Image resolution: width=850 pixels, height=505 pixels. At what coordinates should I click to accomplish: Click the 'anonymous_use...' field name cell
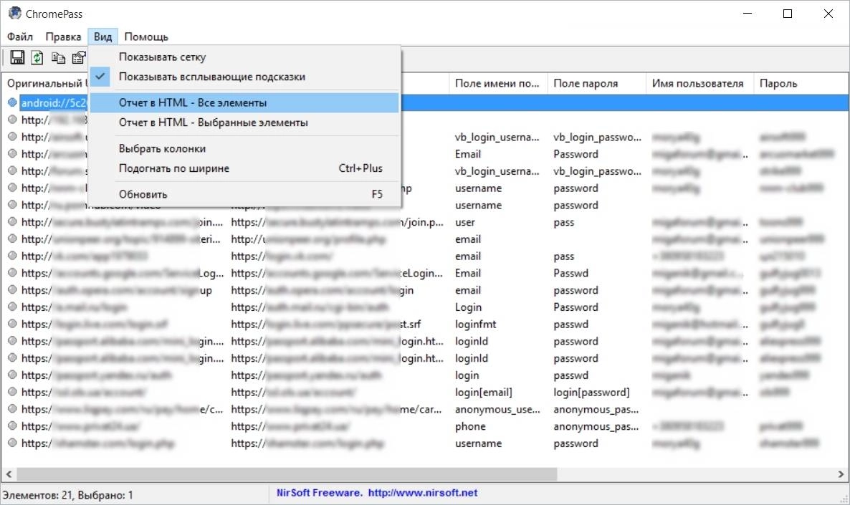497,410
